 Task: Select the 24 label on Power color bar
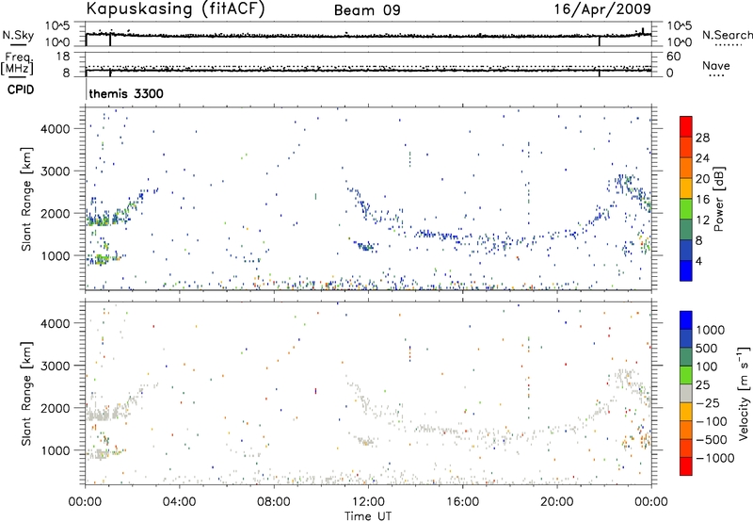[x=702, y=158]
